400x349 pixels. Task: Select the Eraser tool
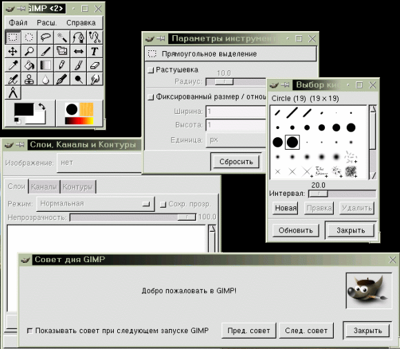(95, 65)
